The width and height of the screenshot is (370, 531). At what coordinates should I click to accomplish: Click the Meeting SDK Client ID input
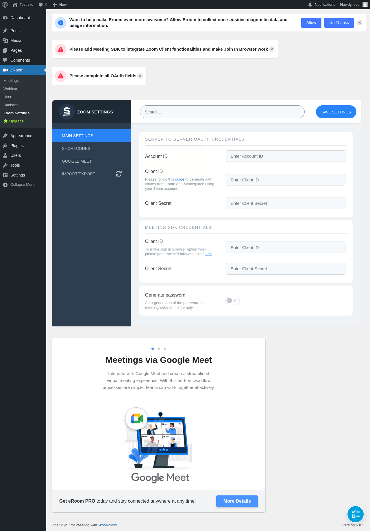(x=285, y=247)
